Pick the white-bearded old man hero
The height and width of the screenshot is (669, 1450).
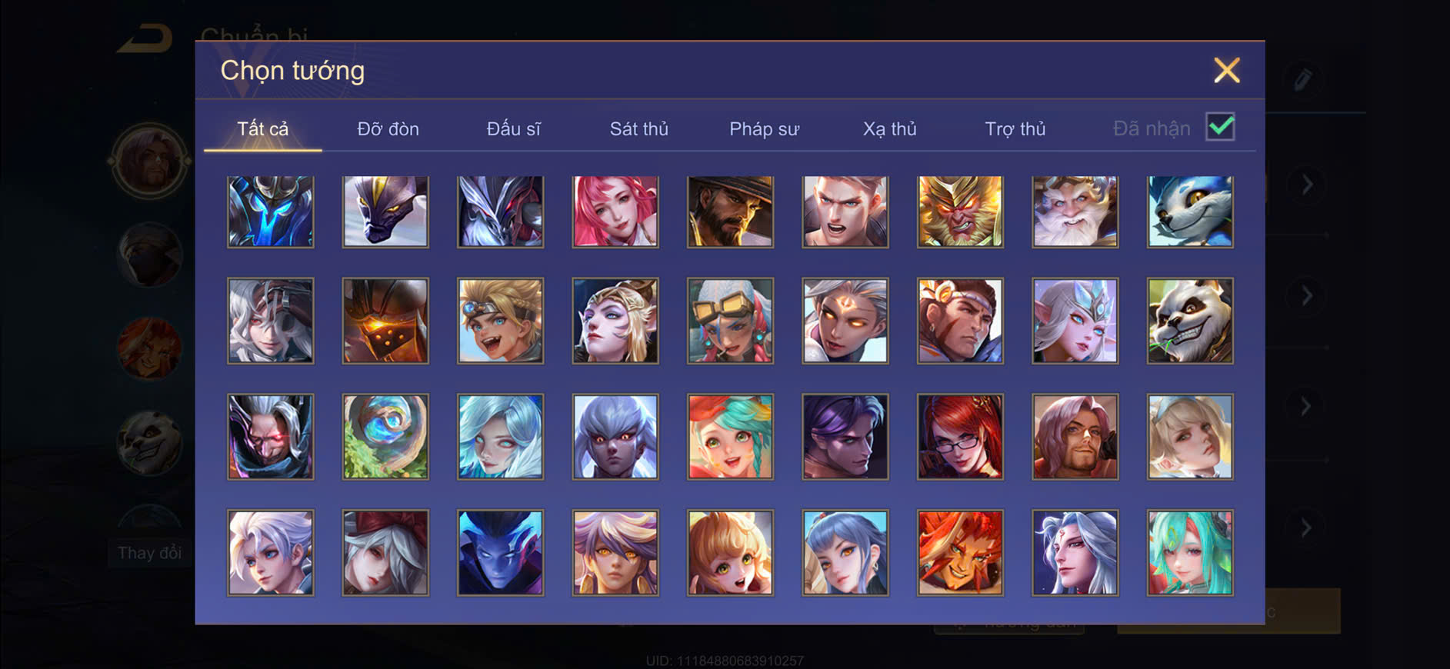click(1075, 211)
